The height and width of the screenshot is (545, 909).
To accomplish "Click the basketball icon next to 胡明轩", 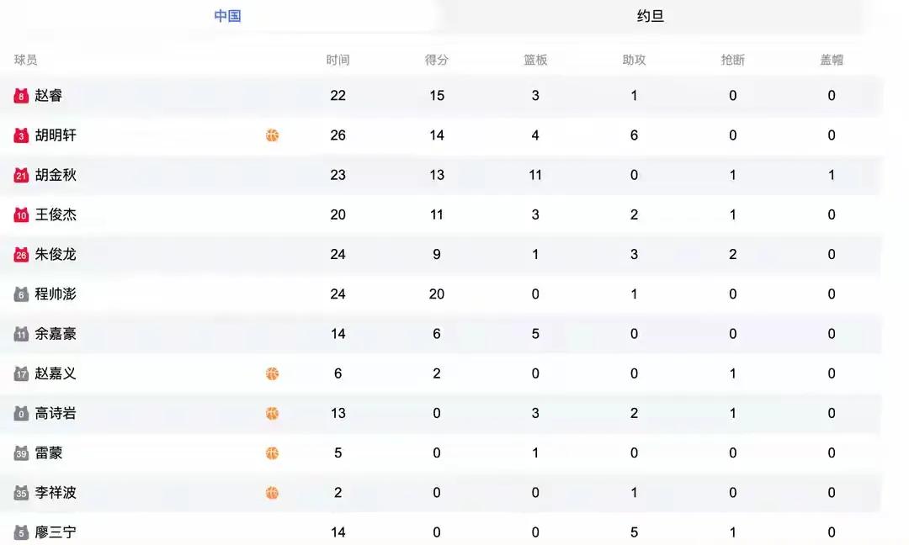I will point(272,135).
